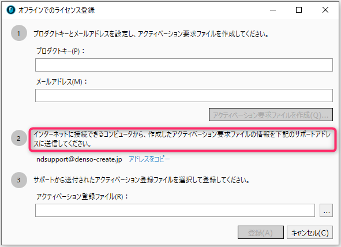Click アクティベーション要求ファイルを作成 button
The image size is (341, 247).
click(x=271, y=115)
